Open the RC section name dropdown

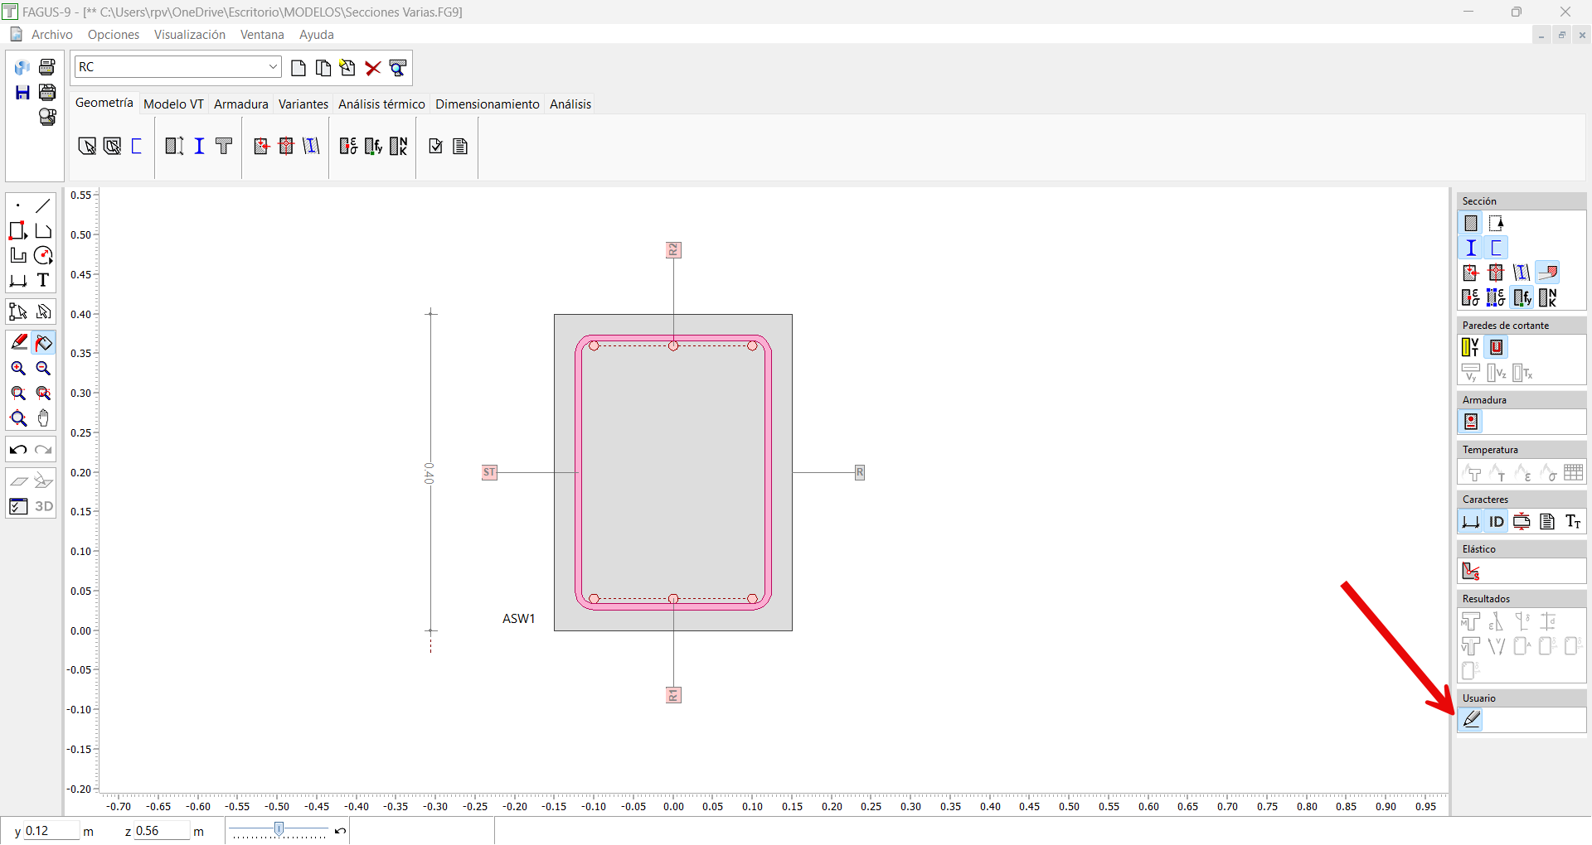[x=273, y=67]
